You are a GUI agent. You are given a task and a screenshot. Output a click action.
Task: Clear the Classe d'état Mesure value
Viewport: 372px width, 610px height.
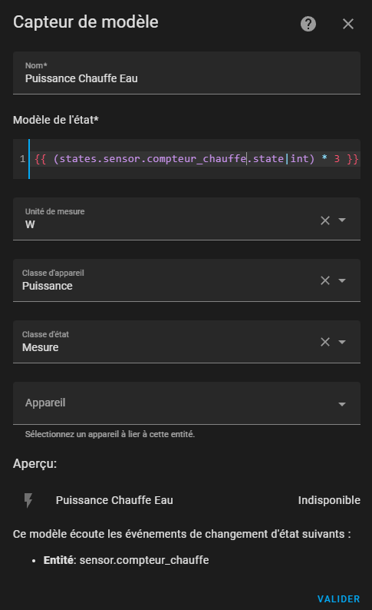click(x=325, y=342)
